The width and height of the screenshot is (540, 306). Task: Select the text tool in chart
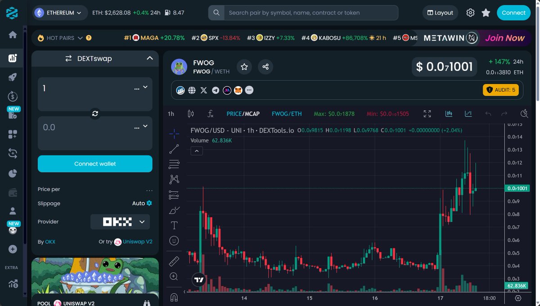pos(174,225)
